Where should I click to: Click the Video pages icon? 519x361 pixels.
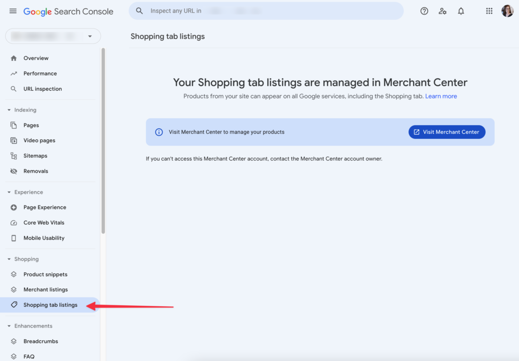click(14, 140)
